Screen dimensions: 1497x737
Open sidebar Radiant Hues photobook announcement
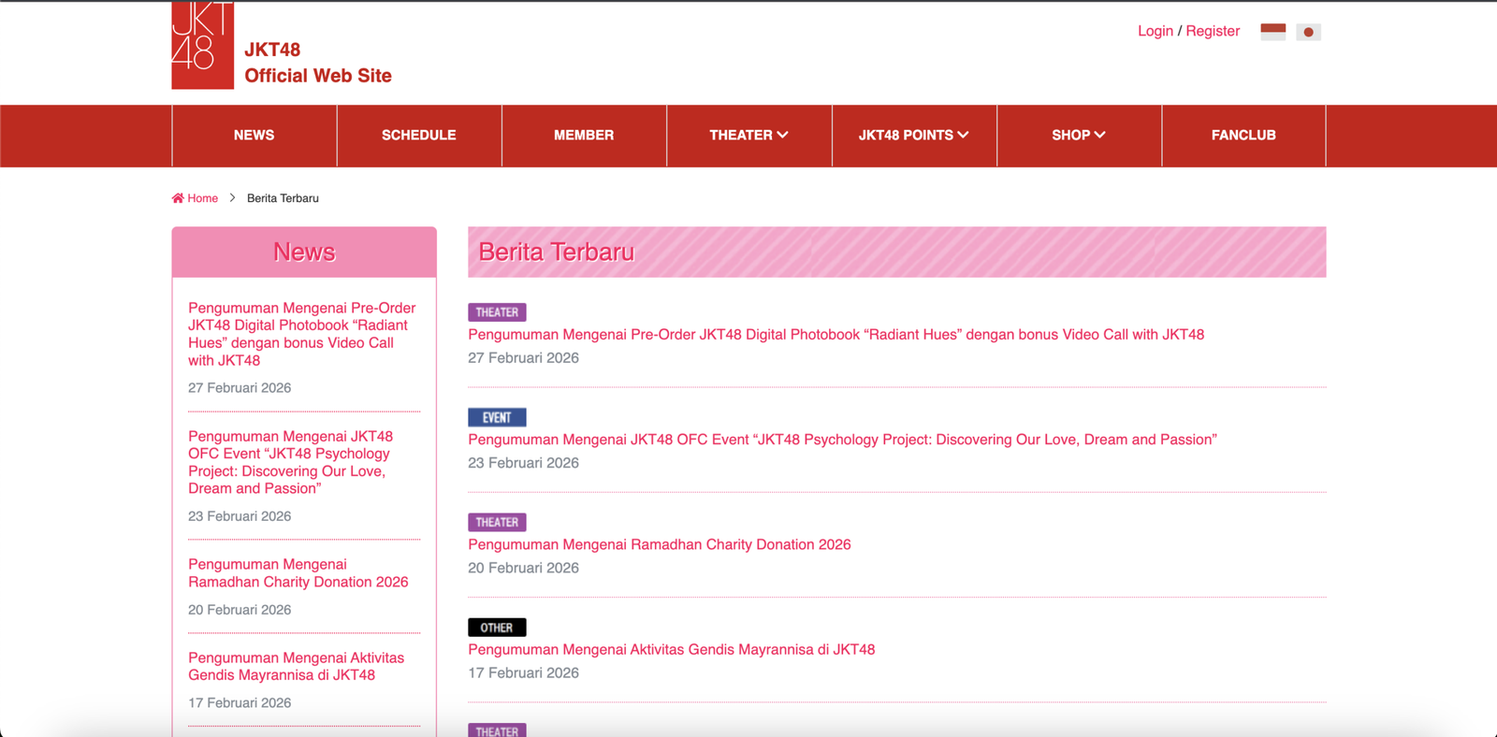click(x=302, y=334)
